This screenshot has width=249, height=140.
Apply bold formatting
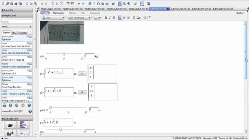(106, 18)
